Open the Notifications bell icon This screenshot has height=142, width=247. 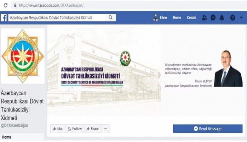tap(222, 18)
